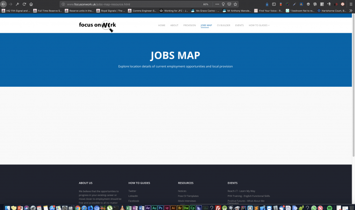
Task: Click the eyedropper extension icon
Action: (294, 4)
